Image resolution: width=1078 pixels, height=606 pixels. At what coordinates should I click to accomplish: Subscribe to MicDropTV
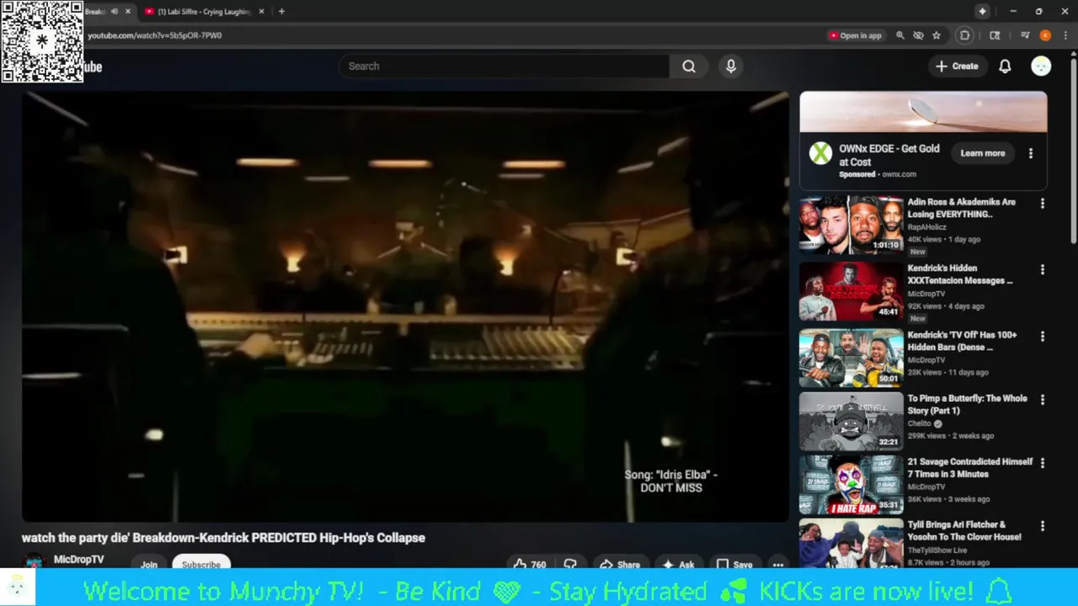(x=201, y=564)
